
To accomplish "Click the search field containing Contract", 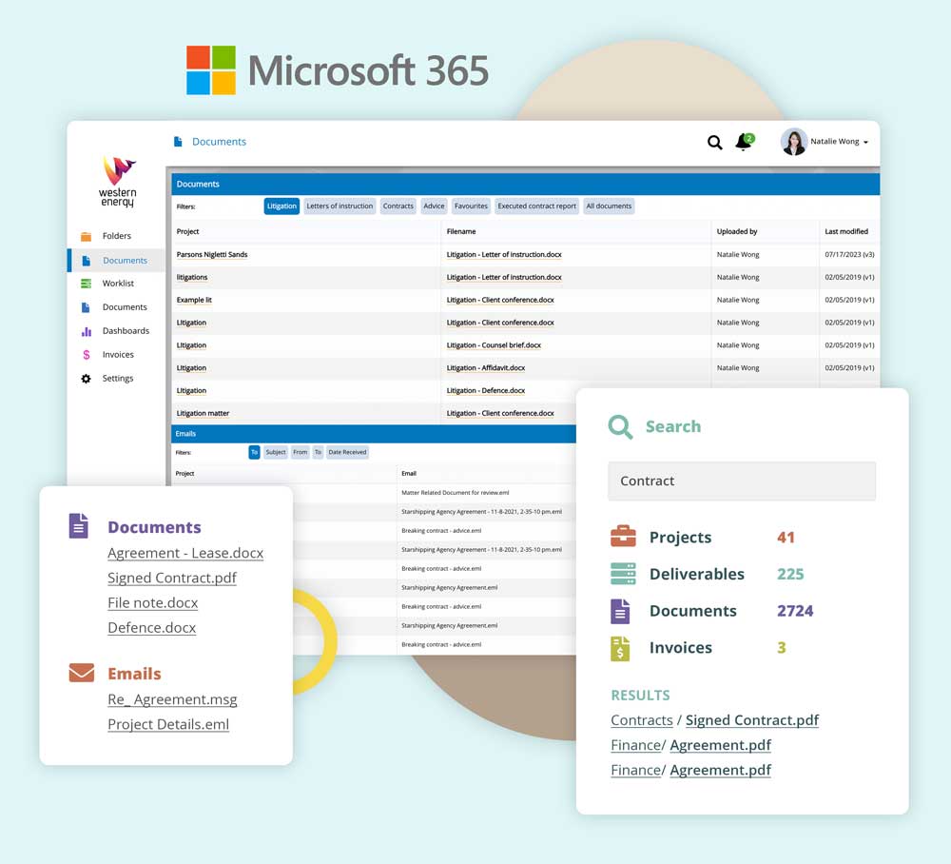I will (x=741, y=481).
